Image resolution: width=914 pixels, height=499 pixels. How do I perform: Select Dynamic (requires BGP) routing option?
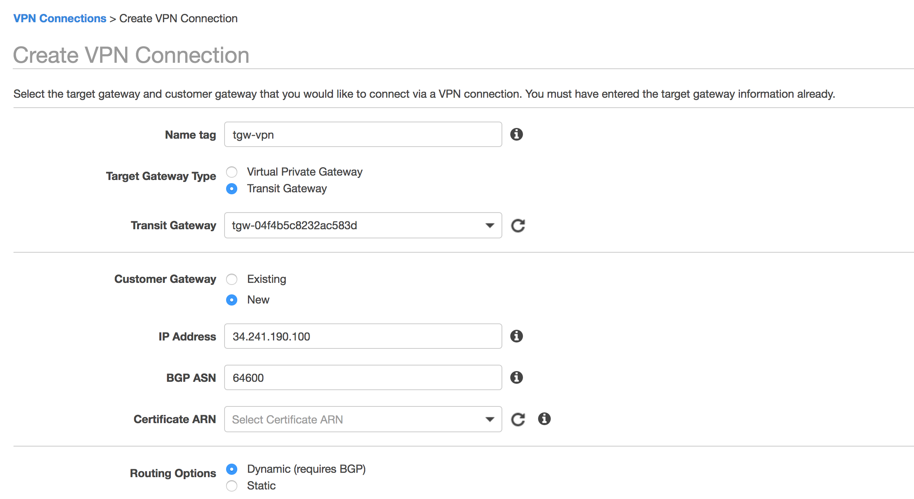[232, 469]
